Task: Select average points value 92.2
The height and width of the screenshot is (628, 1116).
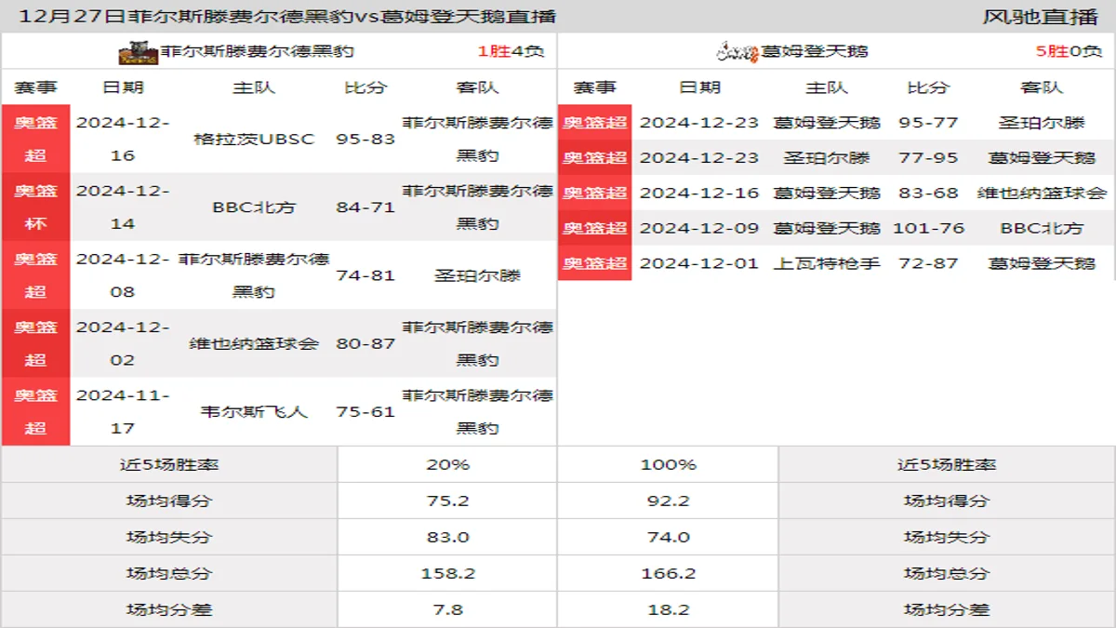Action: (668, 501)
